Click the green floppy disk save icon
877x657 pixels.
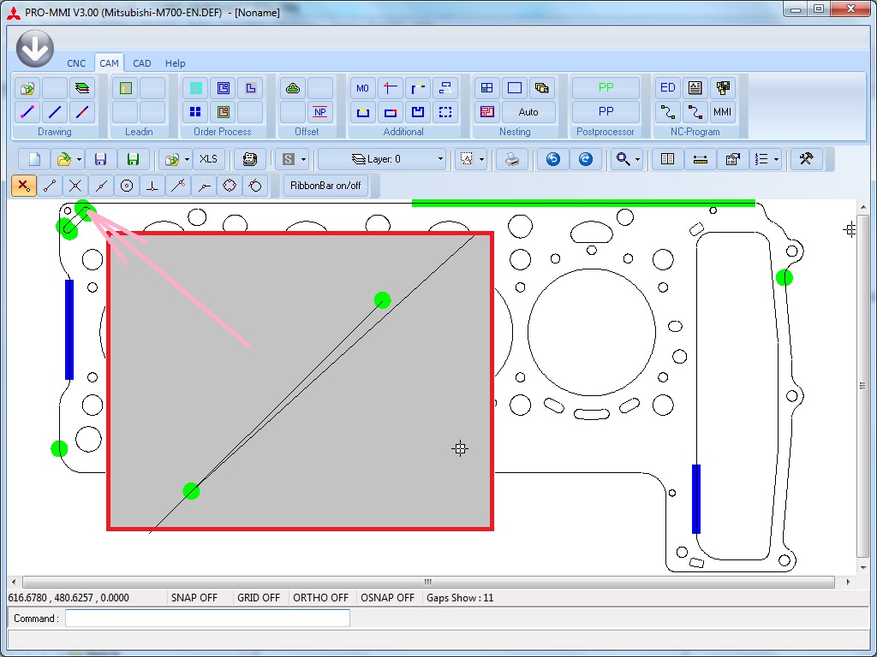click(x=133, y=159)
